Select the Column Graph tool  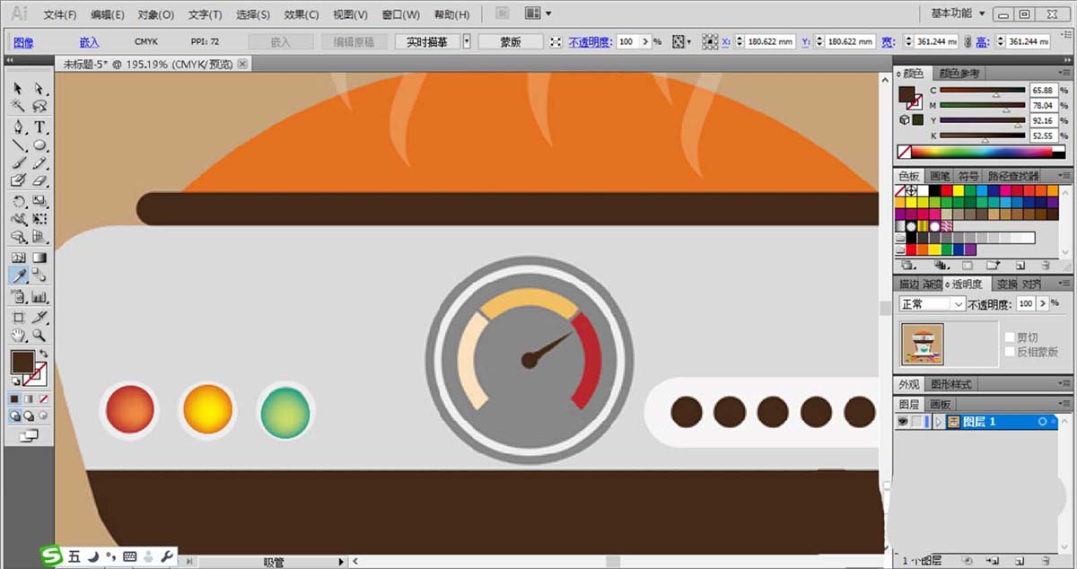[x=39, y=296]
